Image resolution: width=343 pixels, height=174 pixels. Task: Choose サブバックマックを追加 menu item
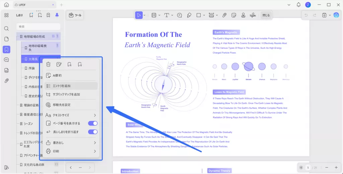tap(71, 95)
